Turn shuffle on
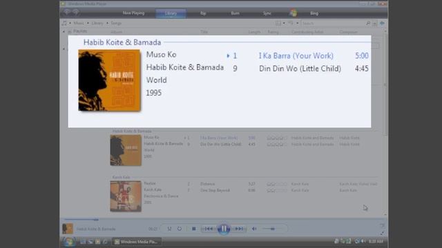442x248 pixels. click(x=169, y=229)
